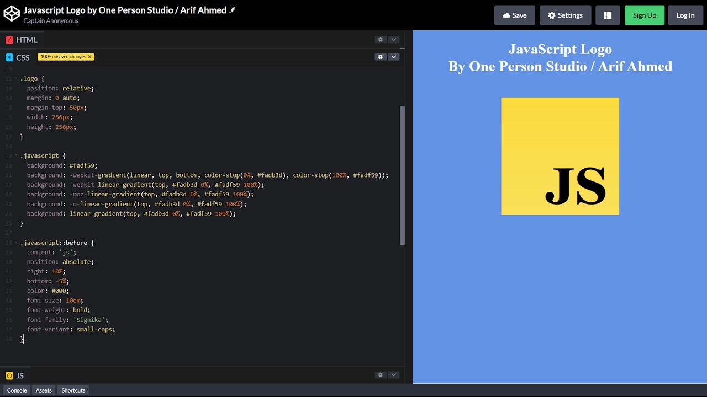Click the 'position: relative' line
707x397 pixels.
tap(61, 88)
